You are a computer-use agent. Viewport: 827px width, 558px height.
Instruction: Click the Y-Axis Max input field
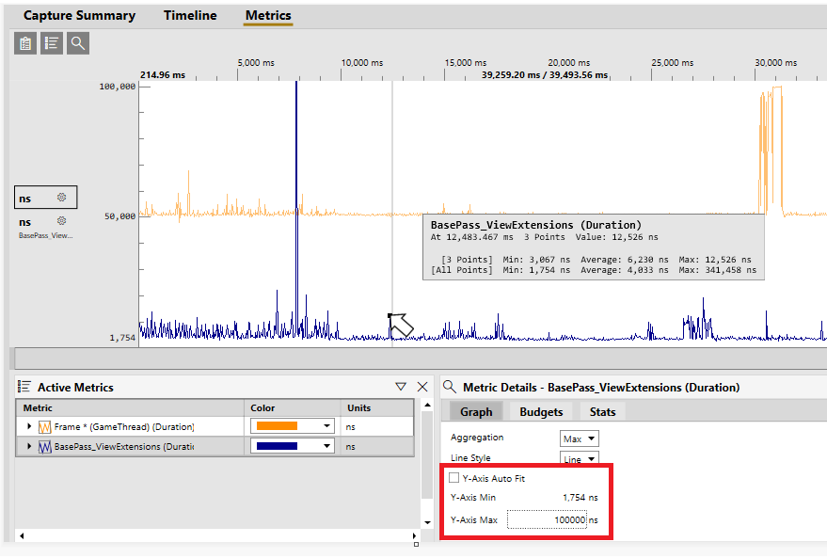pyautogui.click(x=547, y=519)
